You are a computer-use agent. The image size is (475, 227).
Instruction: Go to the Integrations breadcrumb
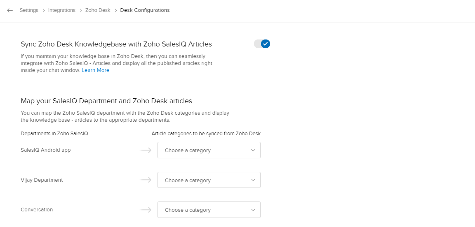[x=62, y=10]
